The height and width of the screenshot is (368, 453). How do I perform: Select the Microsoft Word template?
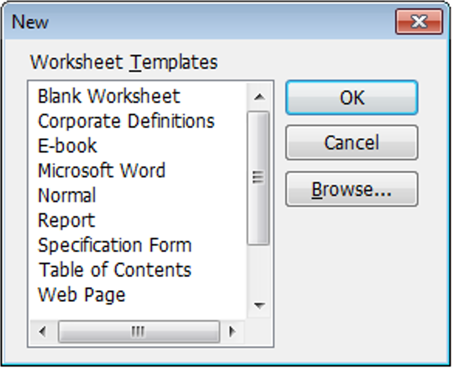coord(101,170)
